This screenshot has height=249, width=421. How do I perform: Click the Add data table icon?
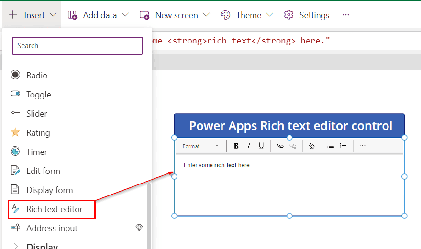[x=73, y=15]
